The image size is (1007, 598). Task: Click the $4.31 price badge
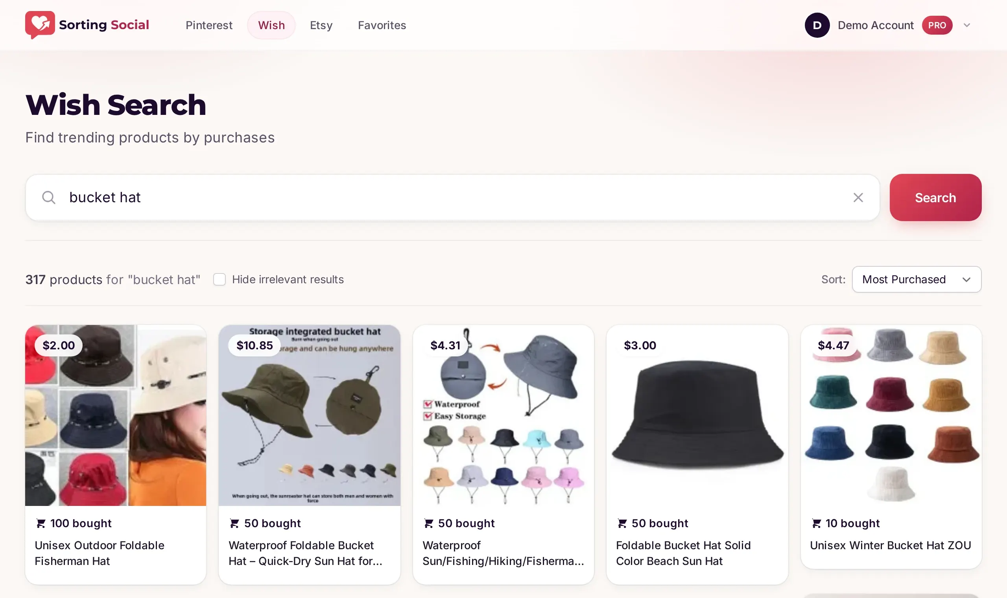[445, 345]
